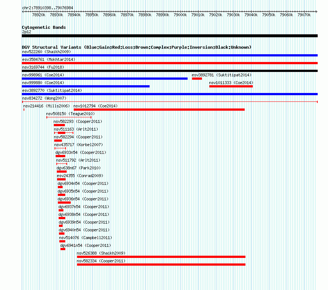
Task: Open dgv6938n54 (Cooper2011) variant
Action: [x=84, y=214]
